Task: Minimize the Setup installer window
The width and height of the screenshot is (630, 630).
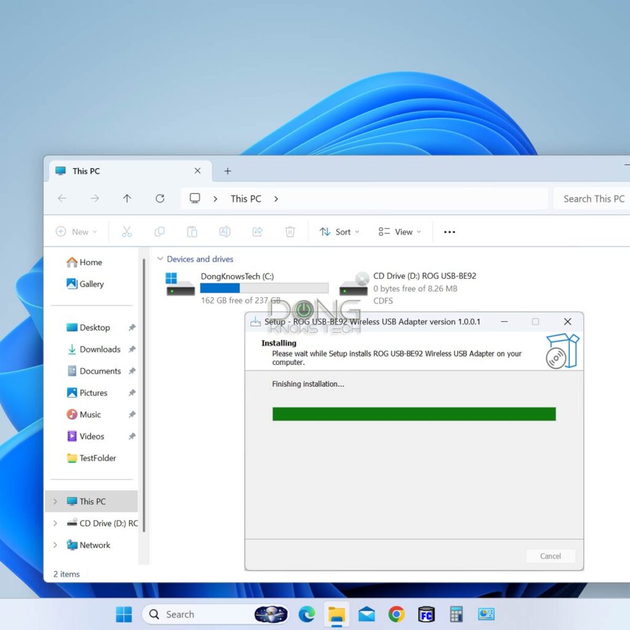Action: (x=504, y=322)
